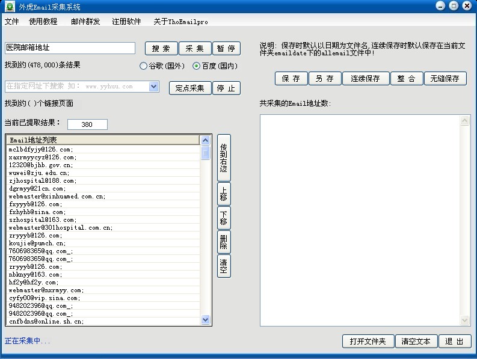Viewport: 477px width, 359px height.
Task: Click the email list scrollbar thumb
Action: (206, 153)
